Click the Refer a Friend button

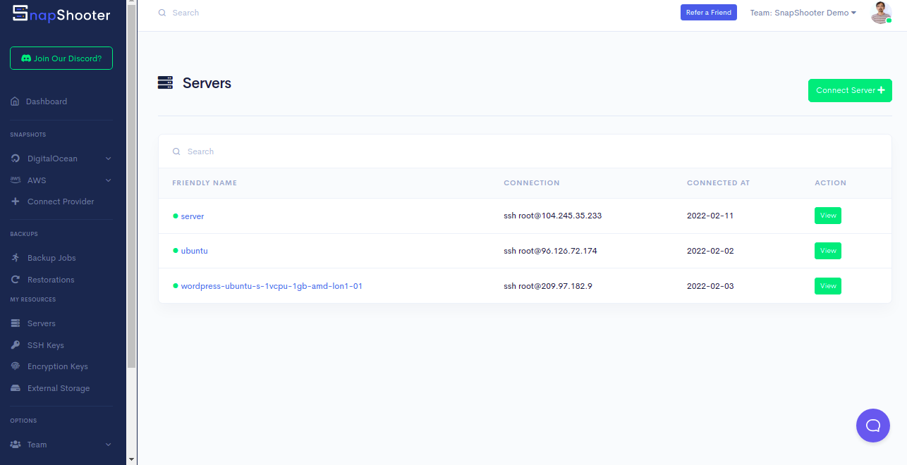coord(709,13)
